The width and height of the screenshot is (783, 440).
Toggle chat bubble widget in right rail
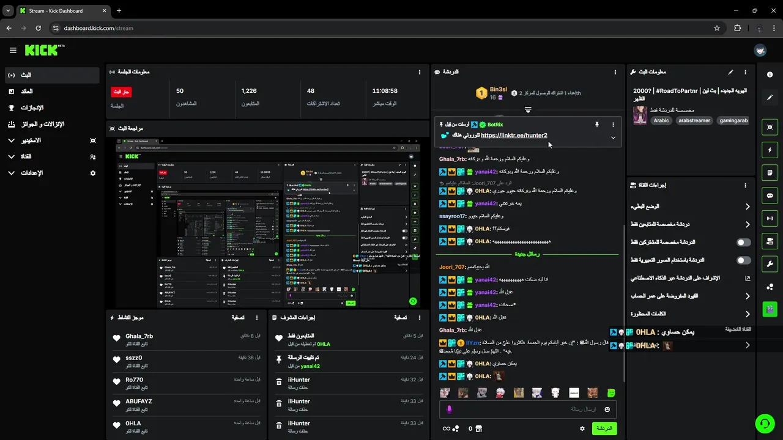770,196
